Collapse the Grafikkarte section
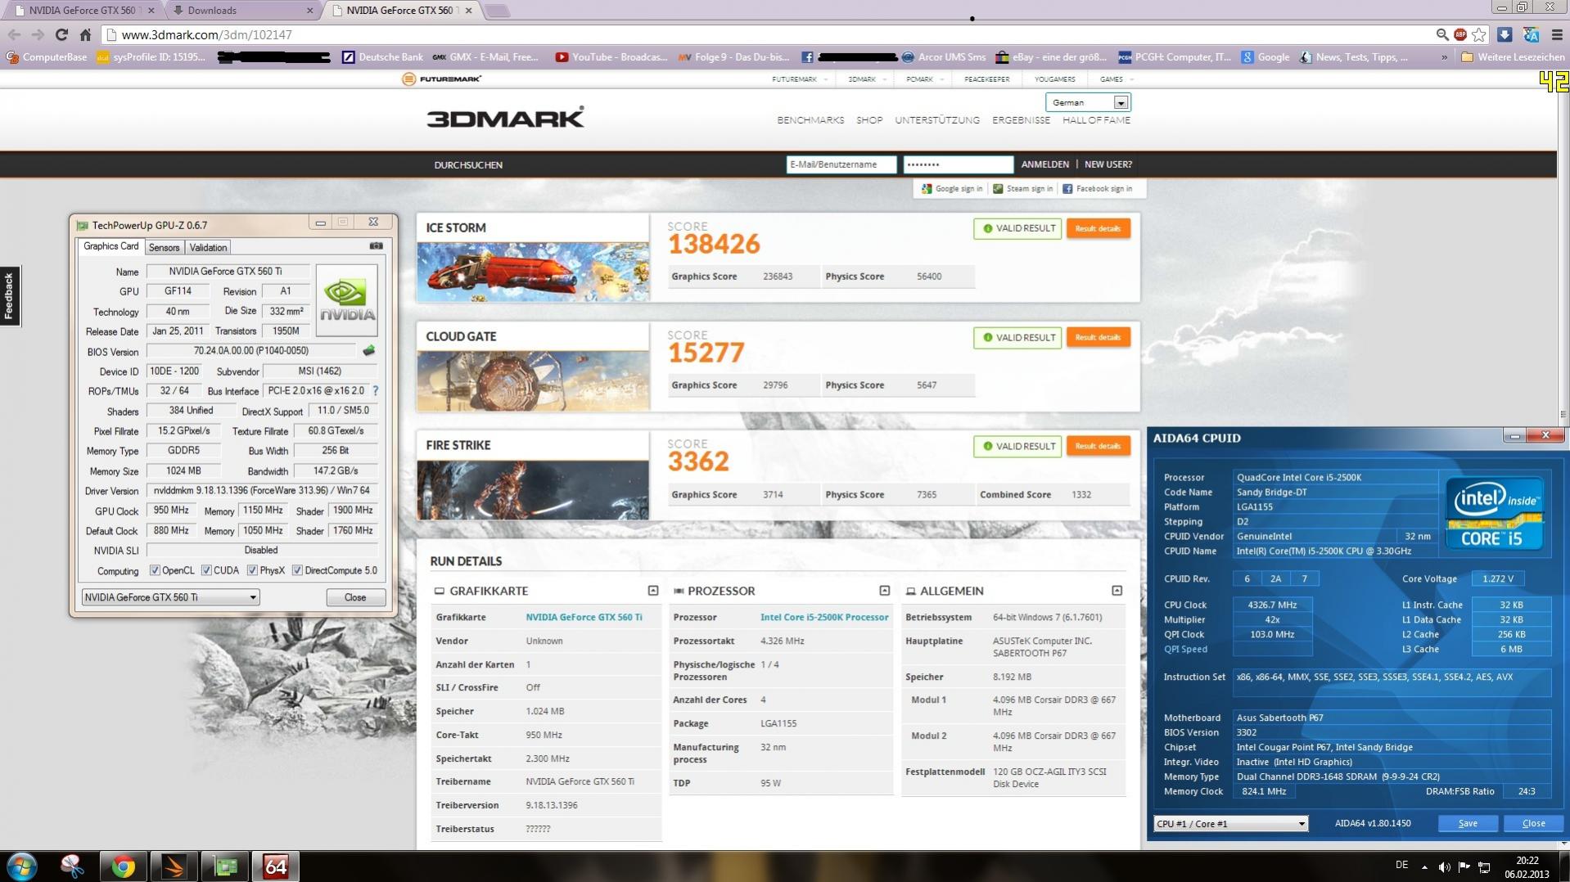1570x882 pixels. [x=652, y=590]
